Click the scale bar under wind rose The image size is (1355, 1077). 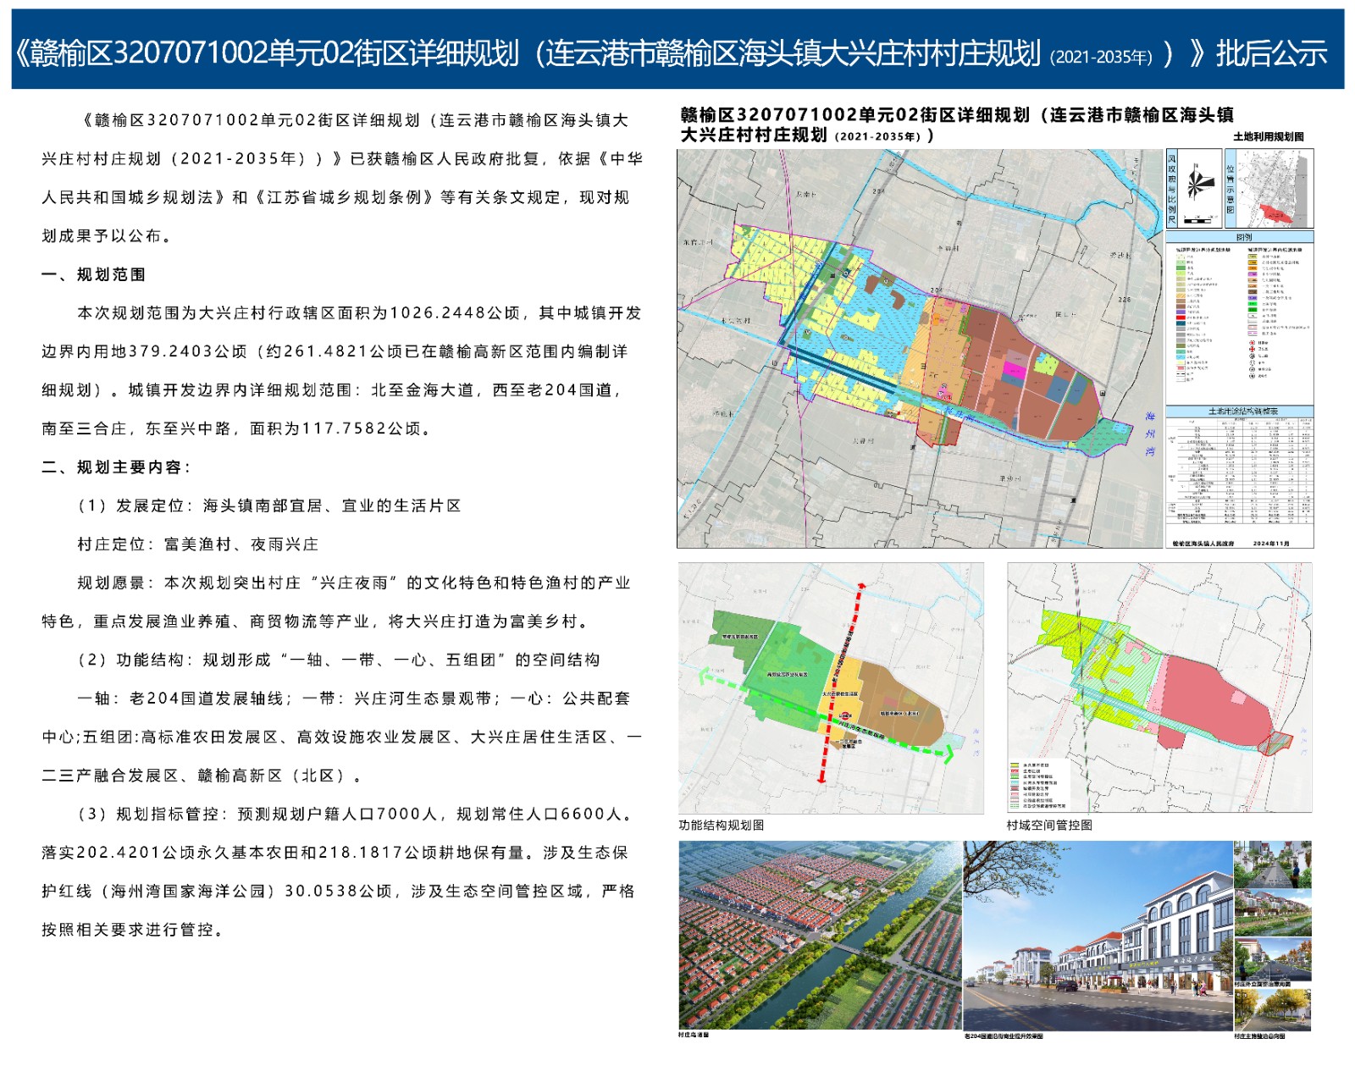1196,220
